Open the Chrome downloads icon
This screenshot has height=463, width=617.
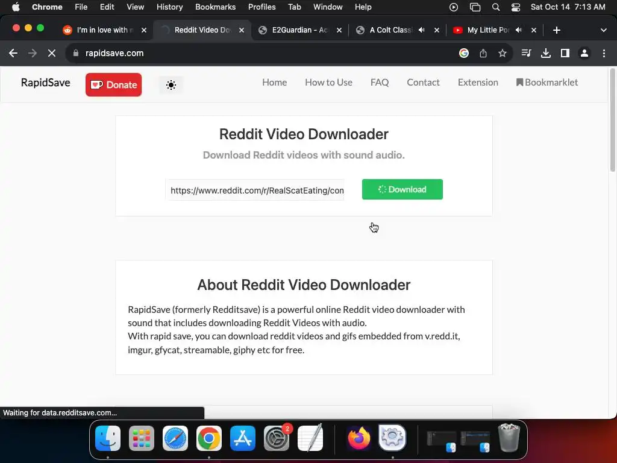tap(545, 53)
